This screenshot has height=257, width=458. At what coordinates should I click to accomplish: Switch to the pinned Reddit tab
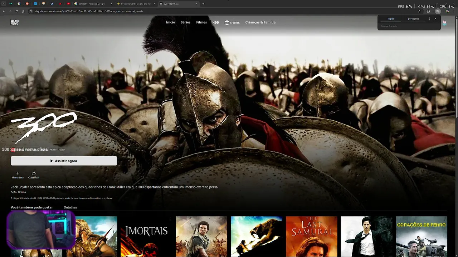27,4
